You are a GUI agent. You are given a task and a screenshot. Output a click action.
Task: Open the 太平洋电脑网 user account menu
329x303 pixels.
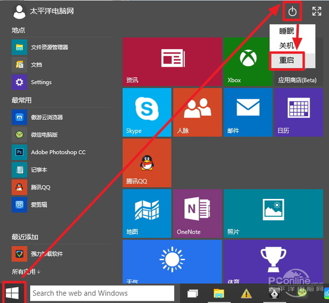[44, 11]
